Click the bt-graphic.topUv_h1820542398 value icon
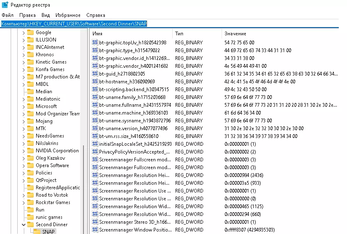Viewport: 347px width, 234px height. coord(95,42)
